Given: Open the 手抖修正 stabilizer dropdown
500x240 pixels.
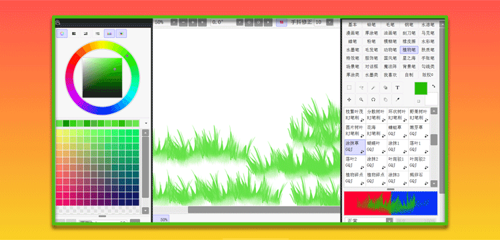Looking at the screenshot, I should click(329, 22).
